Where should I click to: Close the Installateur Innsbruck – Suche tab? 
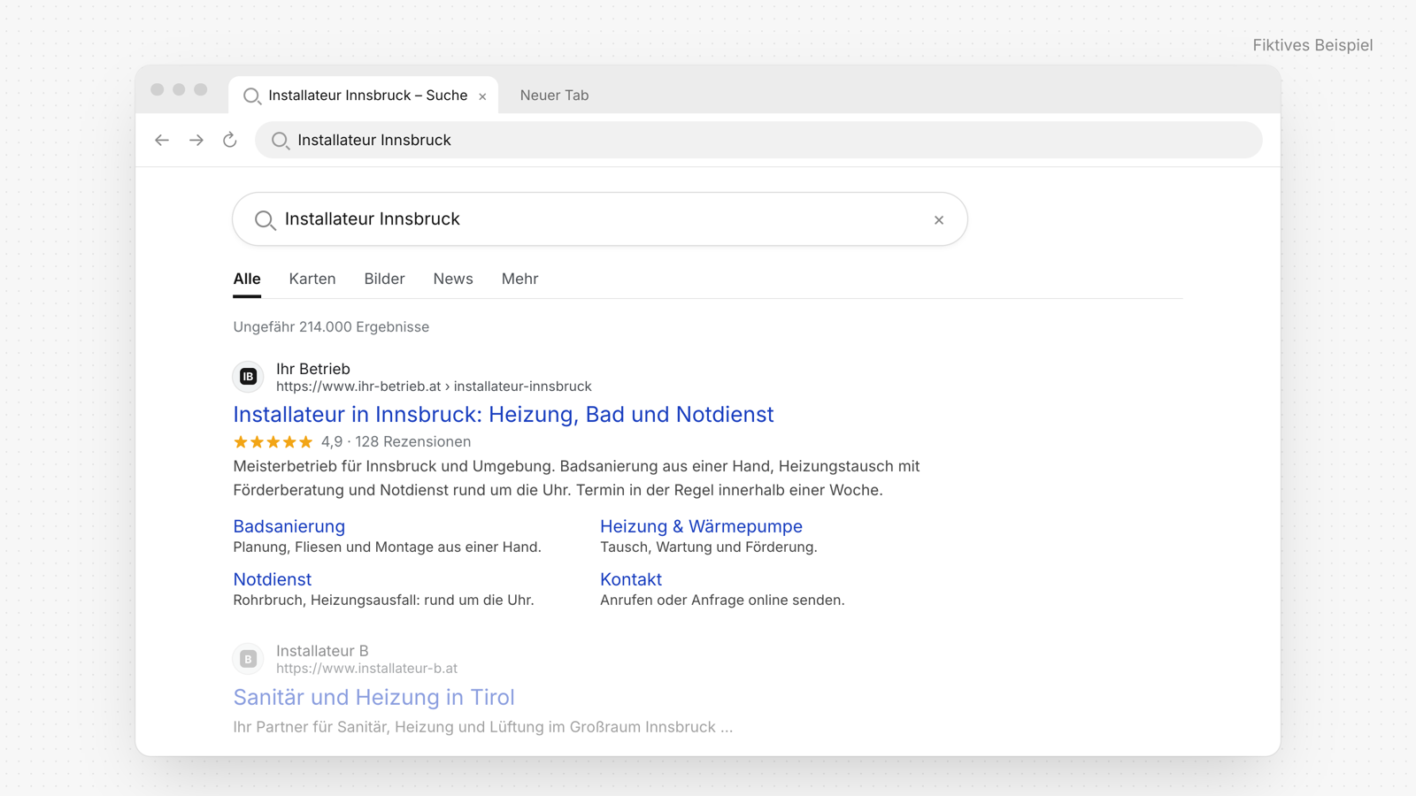point(482,96)
